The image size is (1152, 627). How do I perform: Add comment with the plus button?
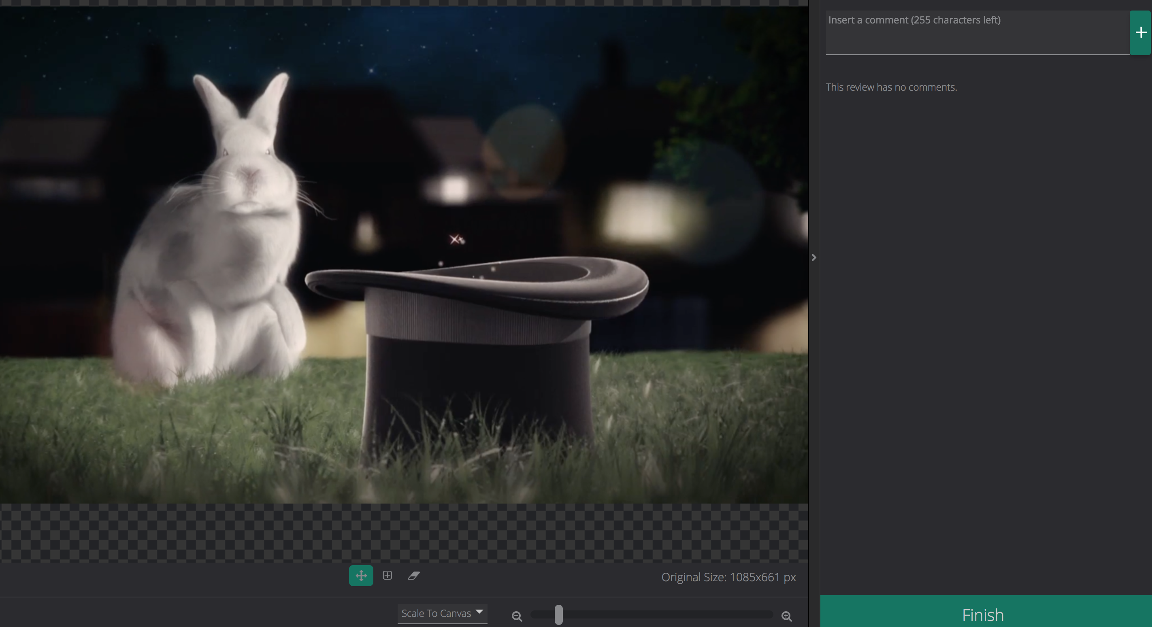1140,33
